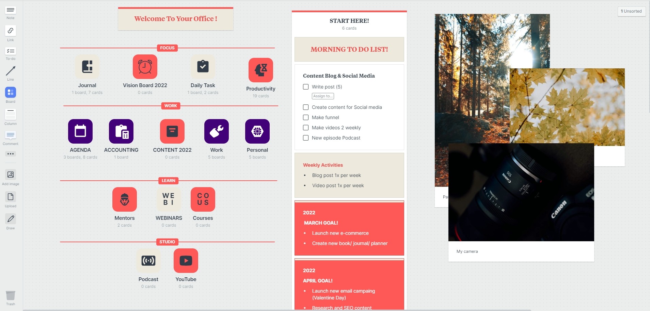Viewport: 650px width, 311px height.
Task: Choose the Draw tool
Action: click(x=11, y=219)
